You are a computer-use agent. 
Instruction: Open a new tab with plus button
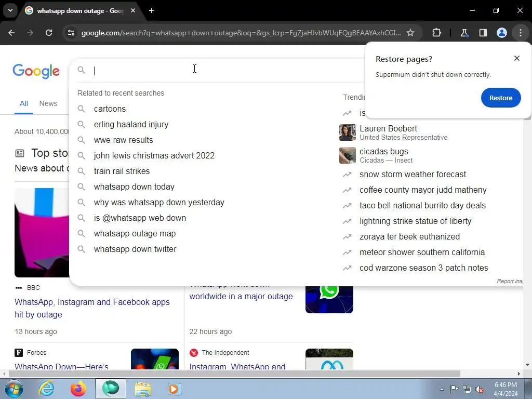(x=152, y=10)
